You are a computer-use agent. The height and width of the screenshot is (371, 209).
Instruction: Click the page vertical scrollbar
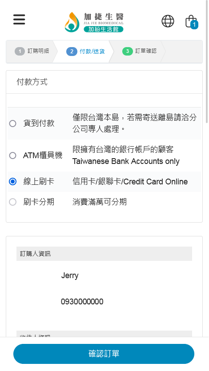(207, 61)
